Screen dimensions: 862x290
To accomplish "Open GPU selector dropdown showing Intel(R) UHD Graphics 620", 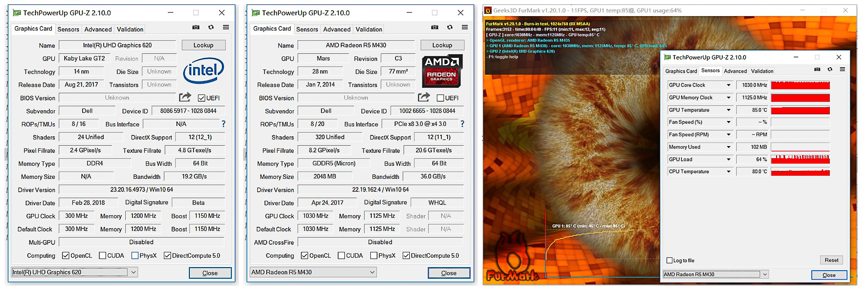I will click(75, 272).
